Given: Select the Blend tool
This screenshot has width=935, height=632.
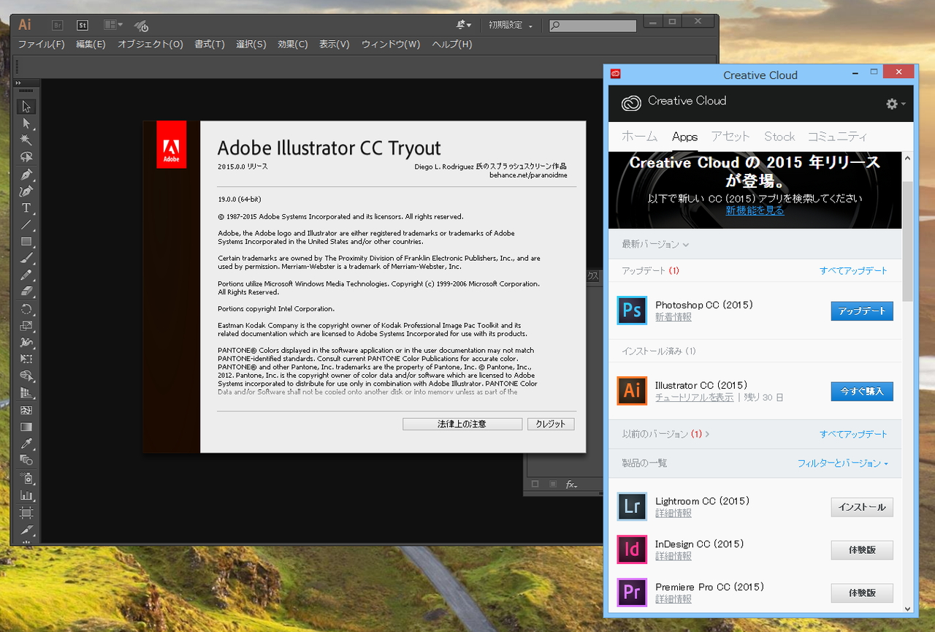Looking at the screenshot, I should 26,460.
